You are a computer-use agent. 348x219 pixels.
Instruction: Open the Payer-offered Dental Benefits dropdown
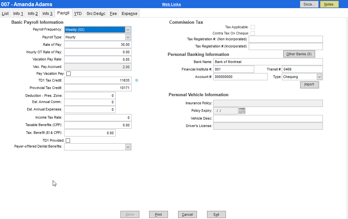pyautogui.click(x=128, y=147)
